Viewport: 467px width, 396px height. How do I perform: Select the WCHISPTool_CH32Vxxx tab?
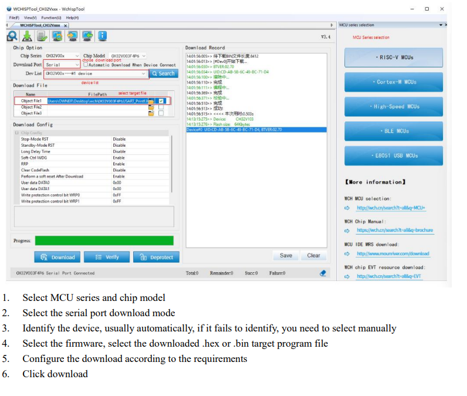[40, 26]
